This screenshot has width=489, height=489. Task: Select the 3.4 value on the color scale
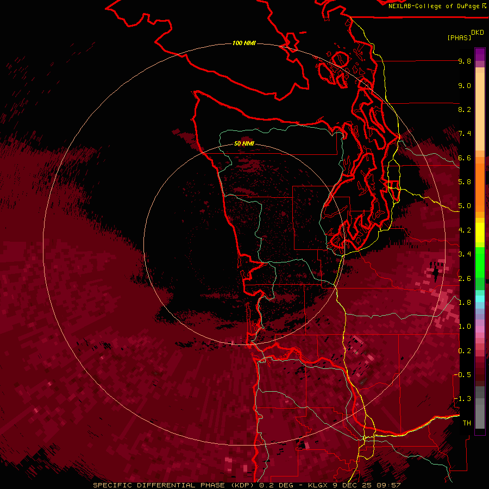pyautogui.click(x=465, y=254)
